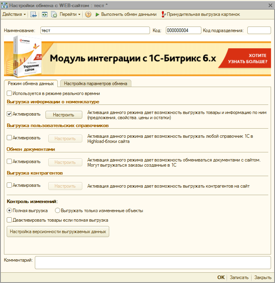
Task: Select Выгружать только измененные объекты
Action: pos(57,211)
